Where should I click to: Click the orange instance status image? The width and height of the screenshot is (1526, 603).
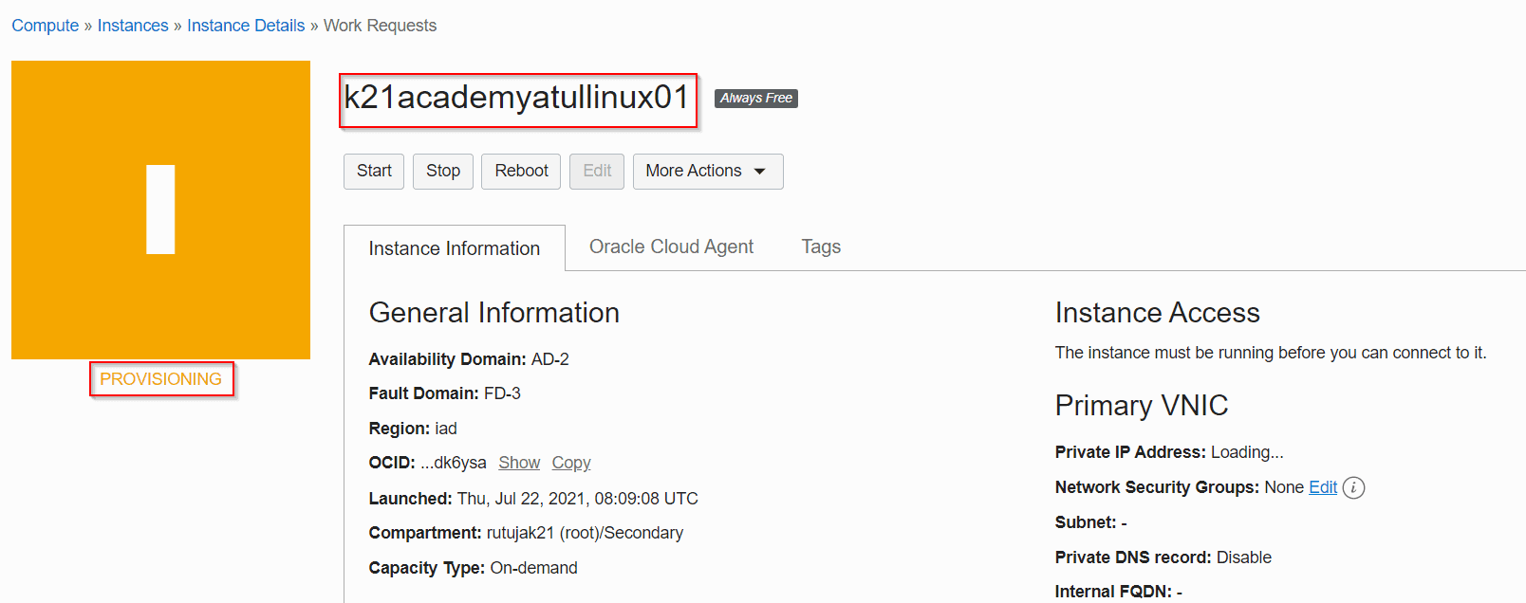pos(160,210)
